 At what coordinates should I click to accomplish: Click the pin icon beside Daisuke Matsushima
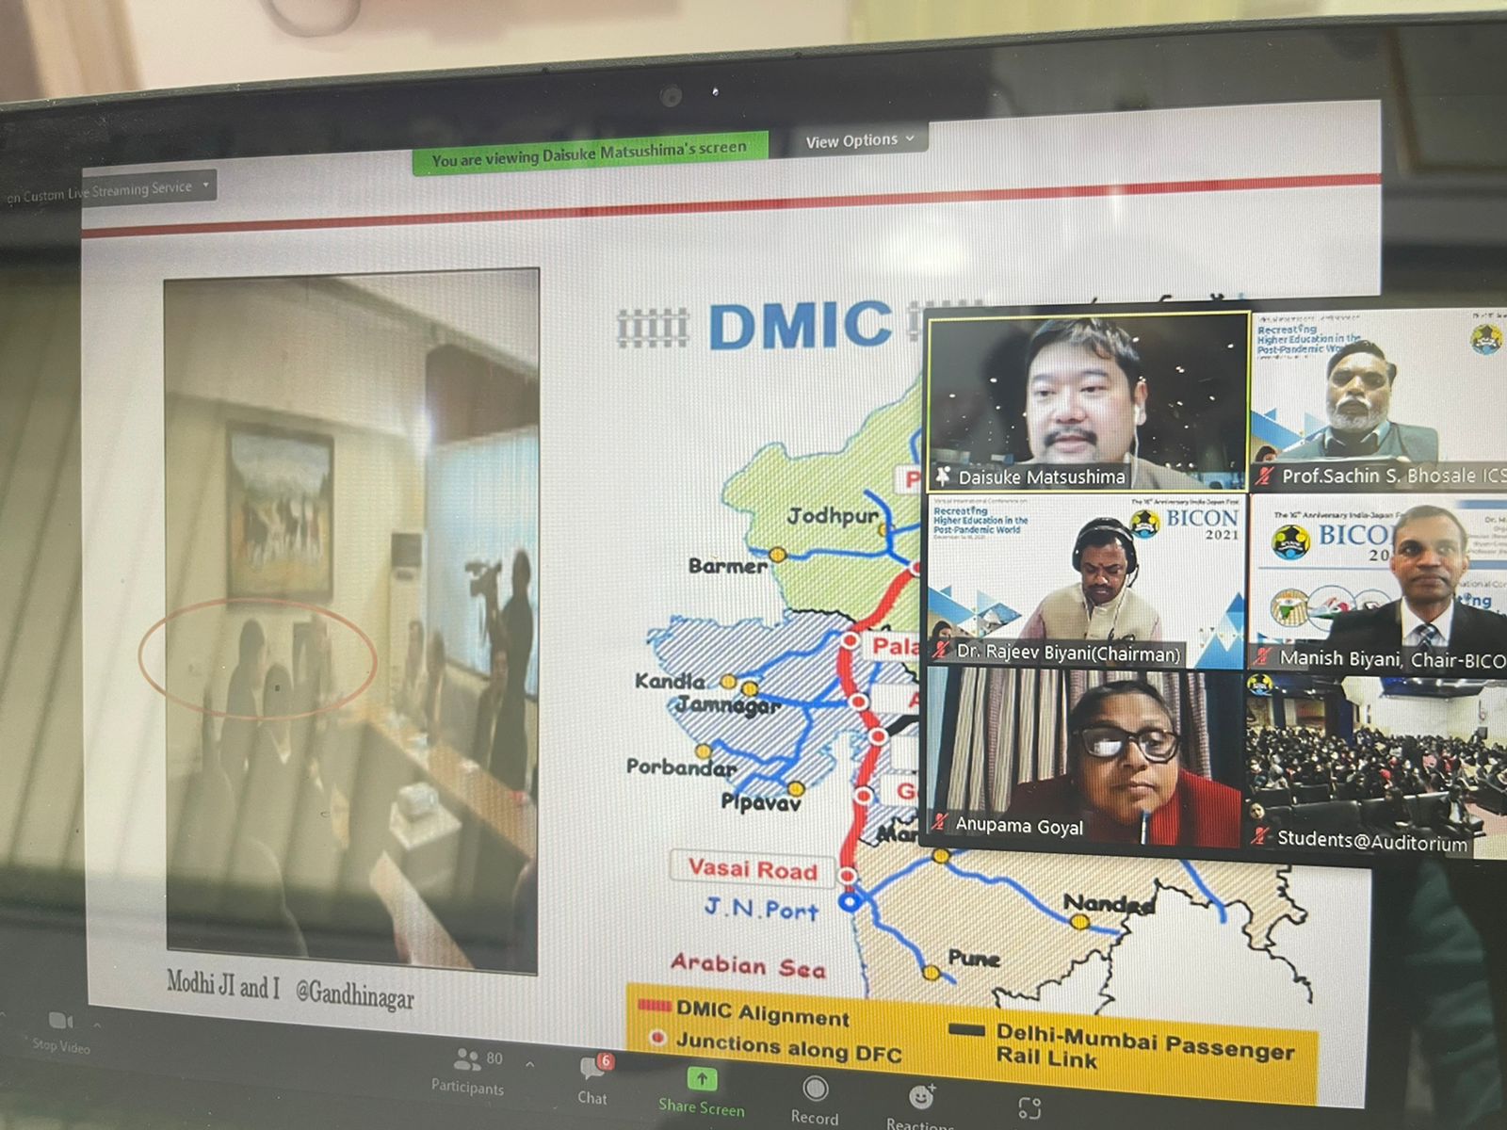click(942, 476)
